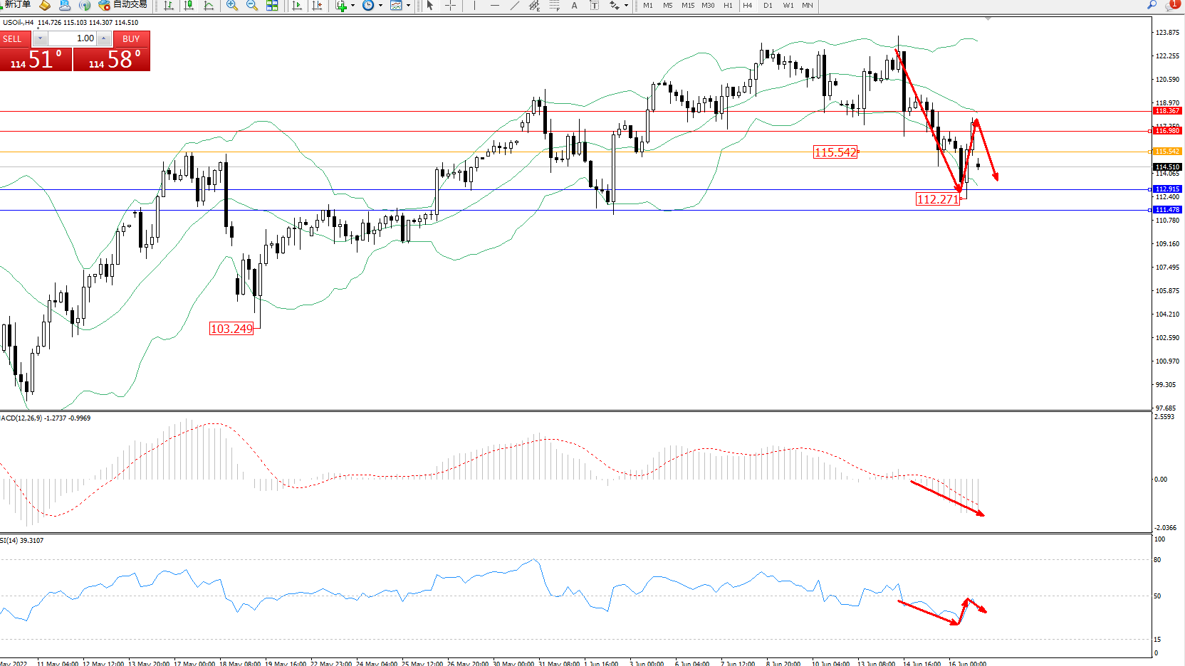The image size is (1185, 666).
Task: Increase lot volume with up arrow
Action: pos(104,38)
